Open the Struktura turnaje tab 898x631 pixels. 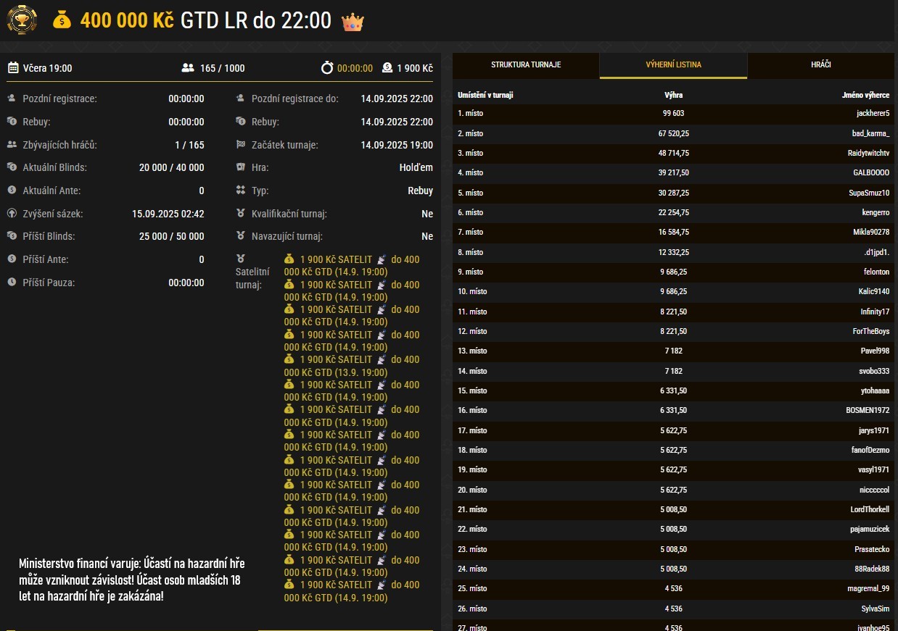(526, 65)
